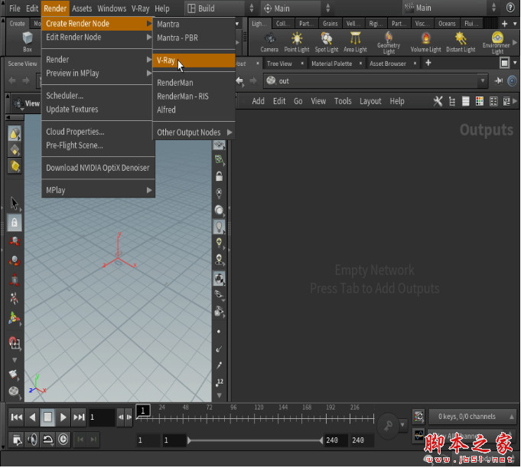Jump to first frame button
Screen dimensions: 521x468
[x=16, y=417]
